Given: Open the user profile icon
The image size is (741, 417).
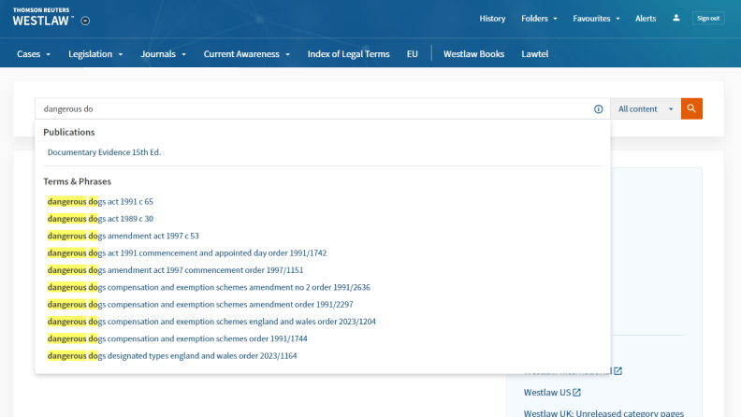Looking at the screenshot, I should 676,18.
